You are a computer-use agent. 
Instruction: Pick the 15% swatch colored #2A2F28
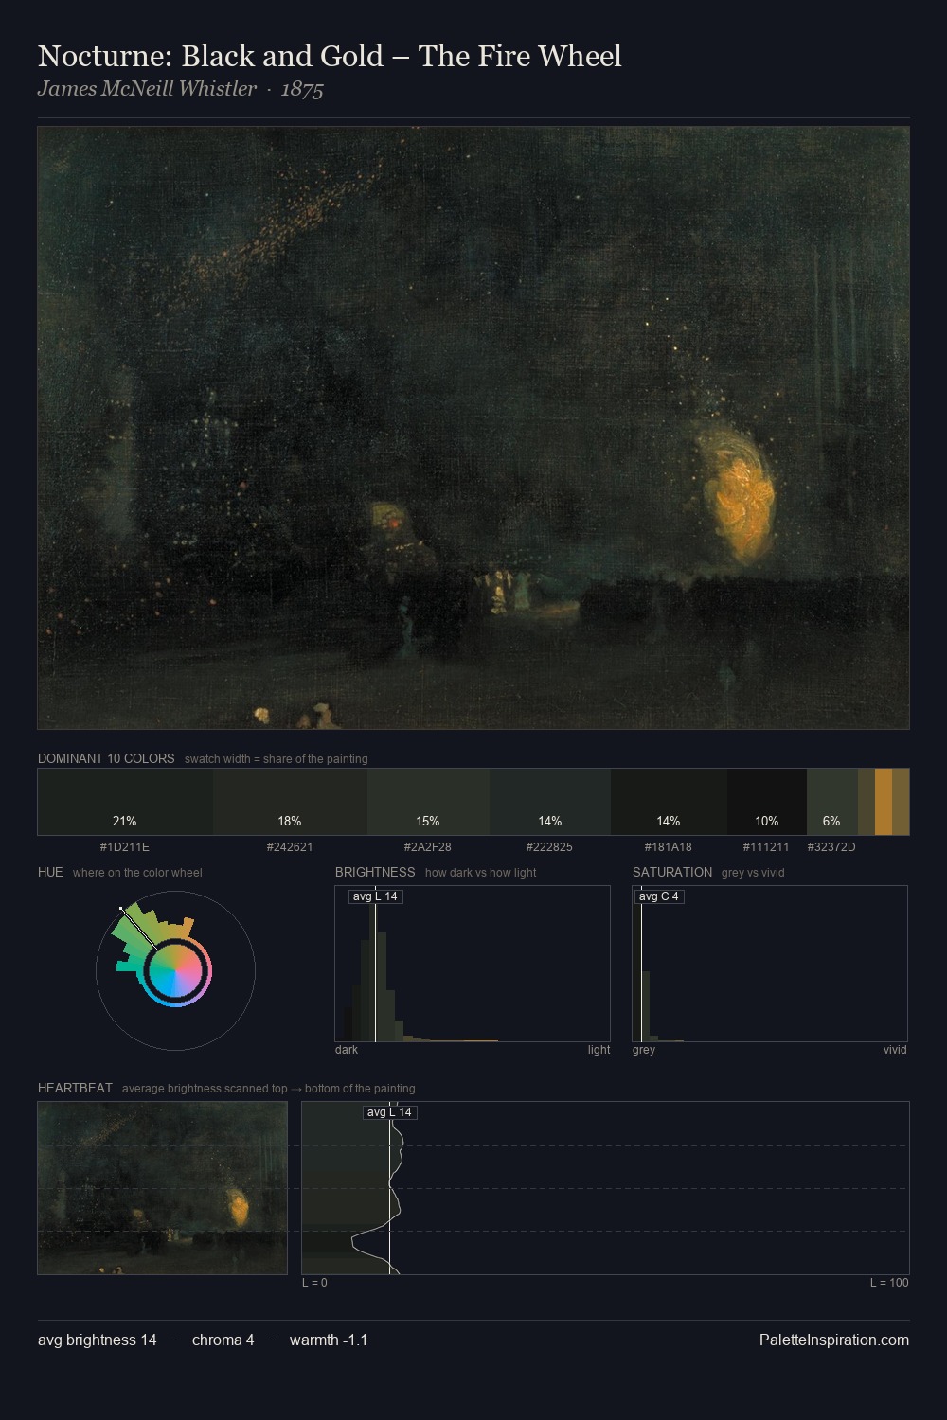tap(428, 802)
